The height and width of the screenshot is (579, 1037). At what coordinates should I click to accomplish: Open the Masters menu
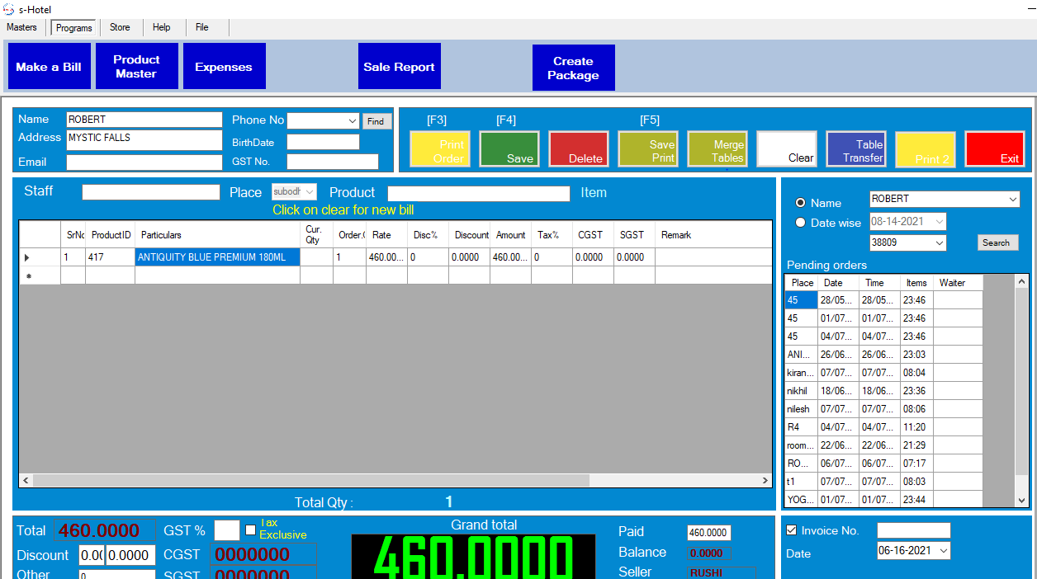[22, 27]
